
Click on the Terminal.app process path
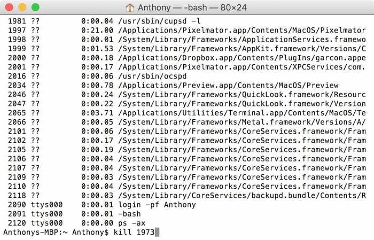pyautogui.click(x=242, y=113)
